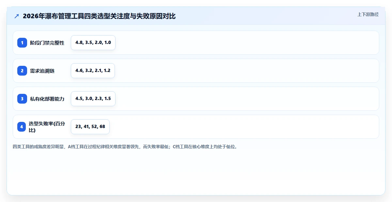Image resolution: width=392 pixels, height=202 pixels.
Task: Select the 私有化部署能力 label
Action: click(x=47, y=99)
